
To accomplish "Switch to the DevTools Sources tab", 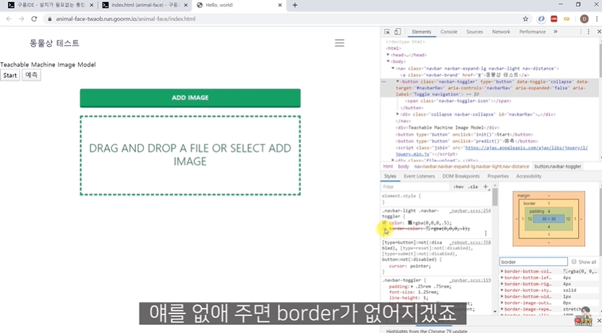I will 474,32.
